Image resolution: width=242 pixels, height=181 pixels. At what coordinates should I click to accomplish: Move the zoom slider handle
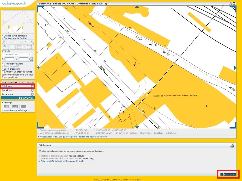coord(26,41)
